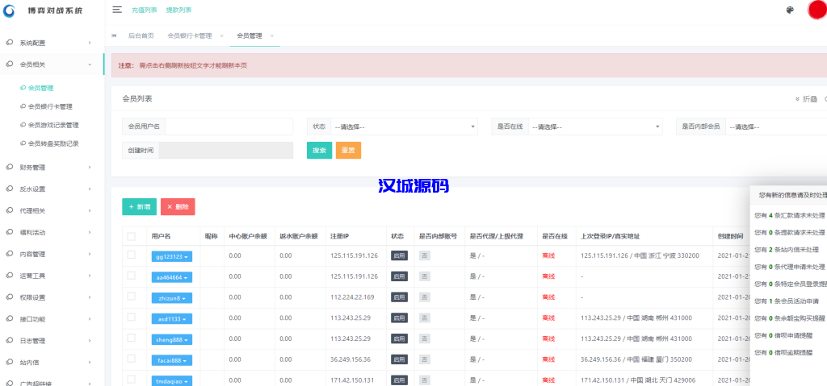Screen dimensions: 827x386
Task: Open the aa464664 username dropdown button
Action: point(171,277)
